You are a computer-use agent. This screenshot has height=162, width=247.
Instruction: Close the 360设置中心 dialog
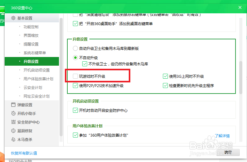pos(240,7)
